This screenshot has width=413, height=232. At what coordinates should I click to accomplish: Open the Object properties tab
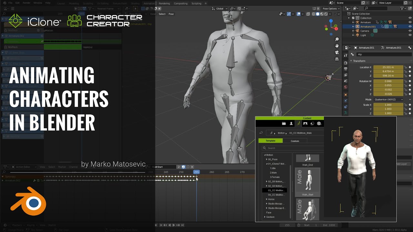346,95
